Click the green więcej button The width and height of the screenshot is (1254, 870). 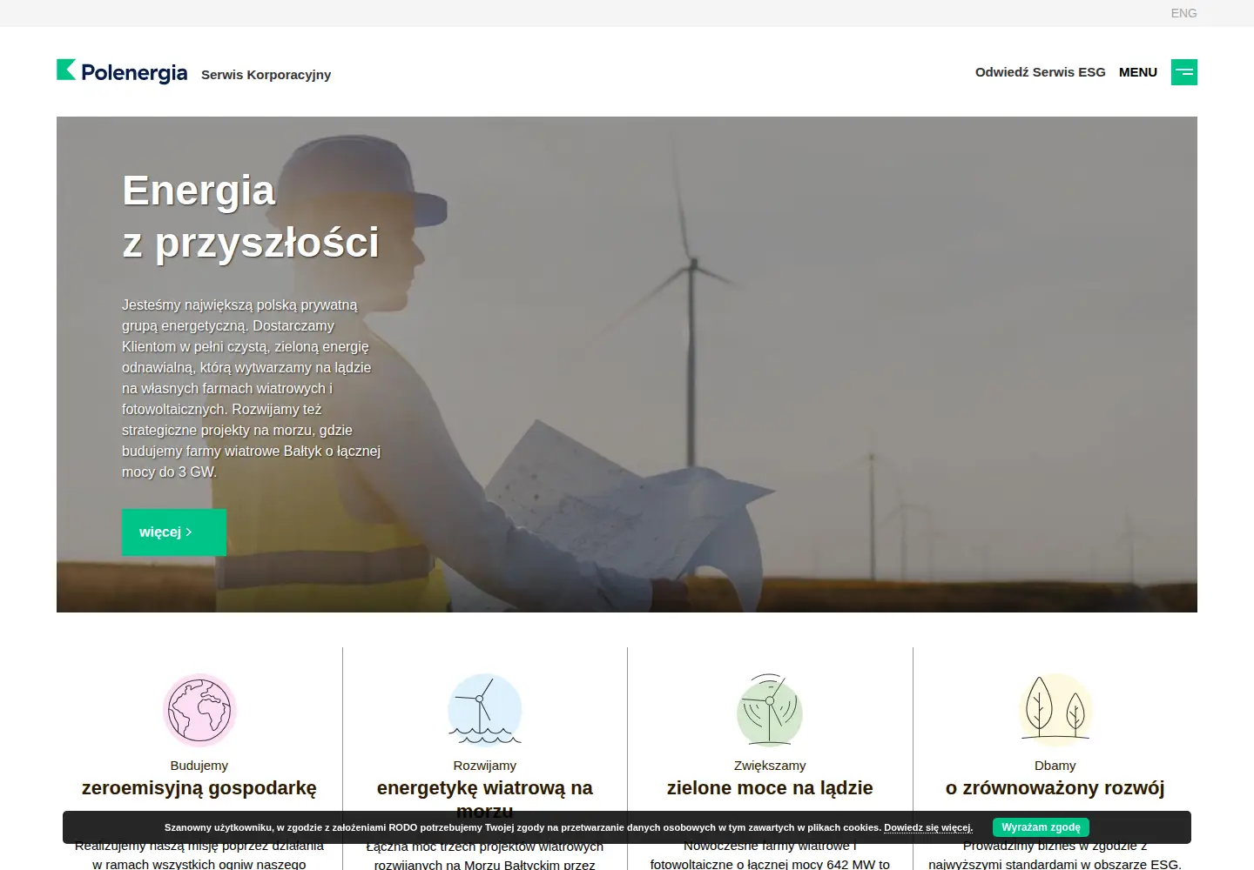tap(174, 532)
